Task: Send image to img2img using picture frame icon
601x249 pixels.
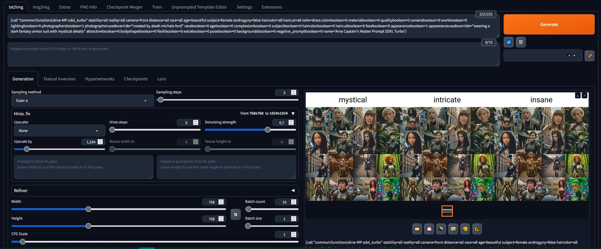Action: pos(453,229)
